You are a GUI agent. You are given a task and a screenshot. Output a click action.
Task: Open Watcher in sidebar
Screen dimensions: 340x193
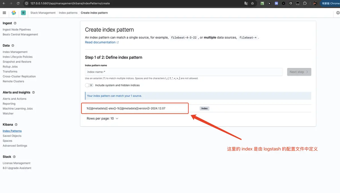point(8,113)
